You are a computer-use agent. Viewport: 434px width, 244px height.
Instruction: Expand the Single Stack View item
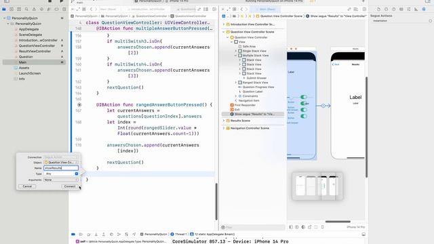point(235,51)
